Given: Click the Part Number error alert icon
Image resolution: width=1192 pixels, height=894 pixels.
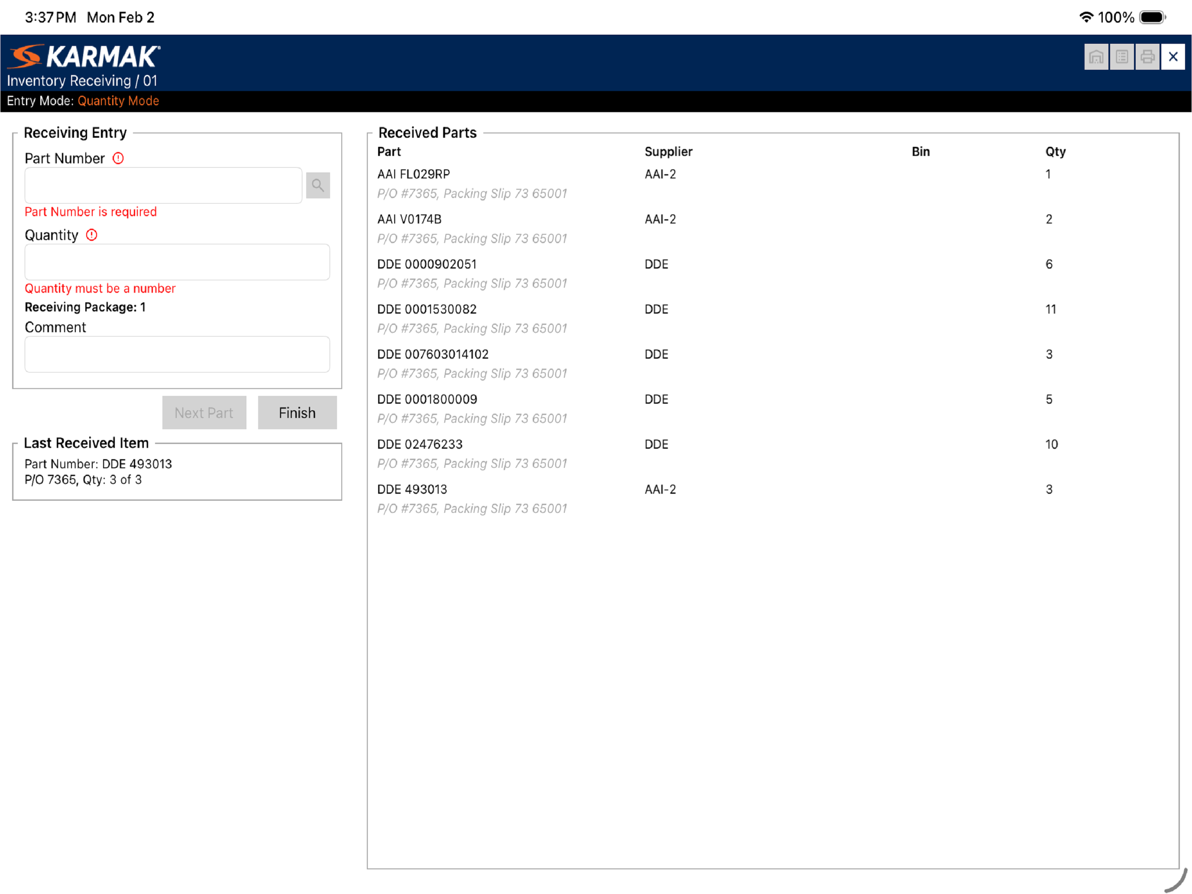Looking at the screenshot, I should pos(118,158).
